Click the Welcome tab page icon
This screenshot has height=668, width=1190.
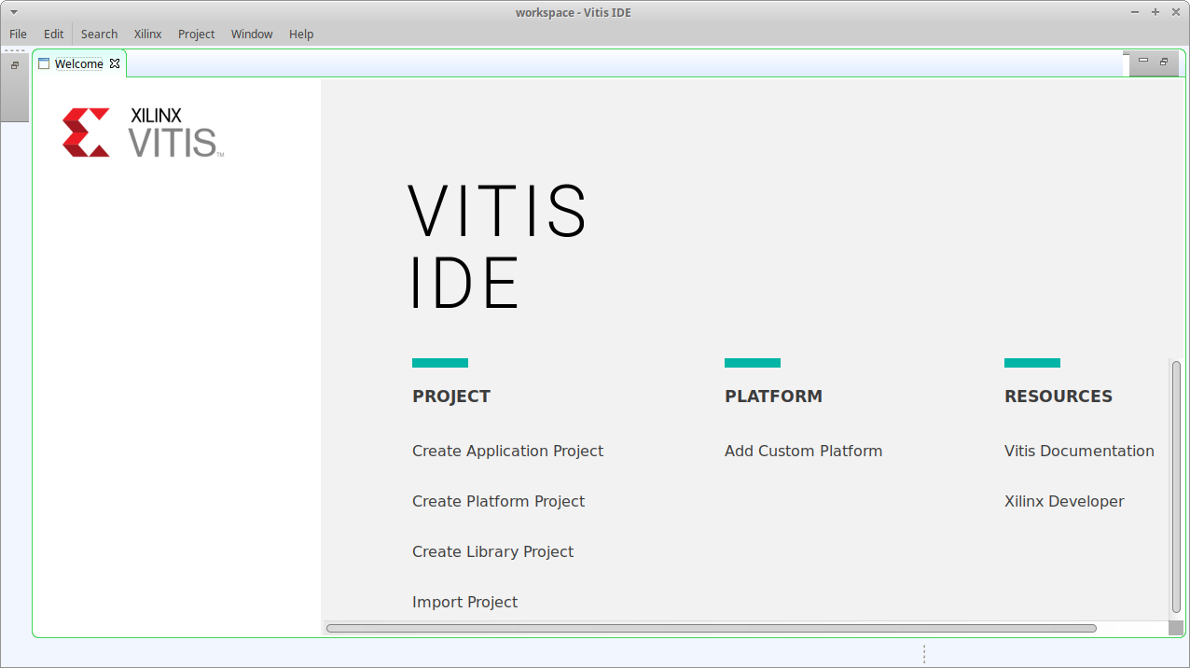(x=44, y=63)
